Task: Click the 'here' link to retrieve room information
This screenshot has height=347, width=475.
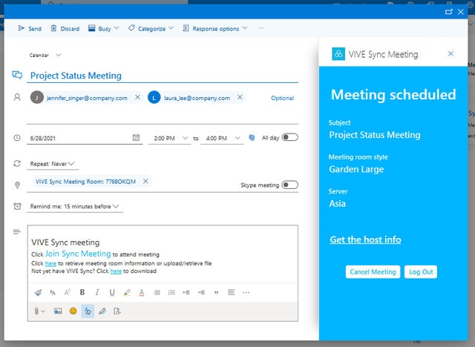Action: click(50, 263)
